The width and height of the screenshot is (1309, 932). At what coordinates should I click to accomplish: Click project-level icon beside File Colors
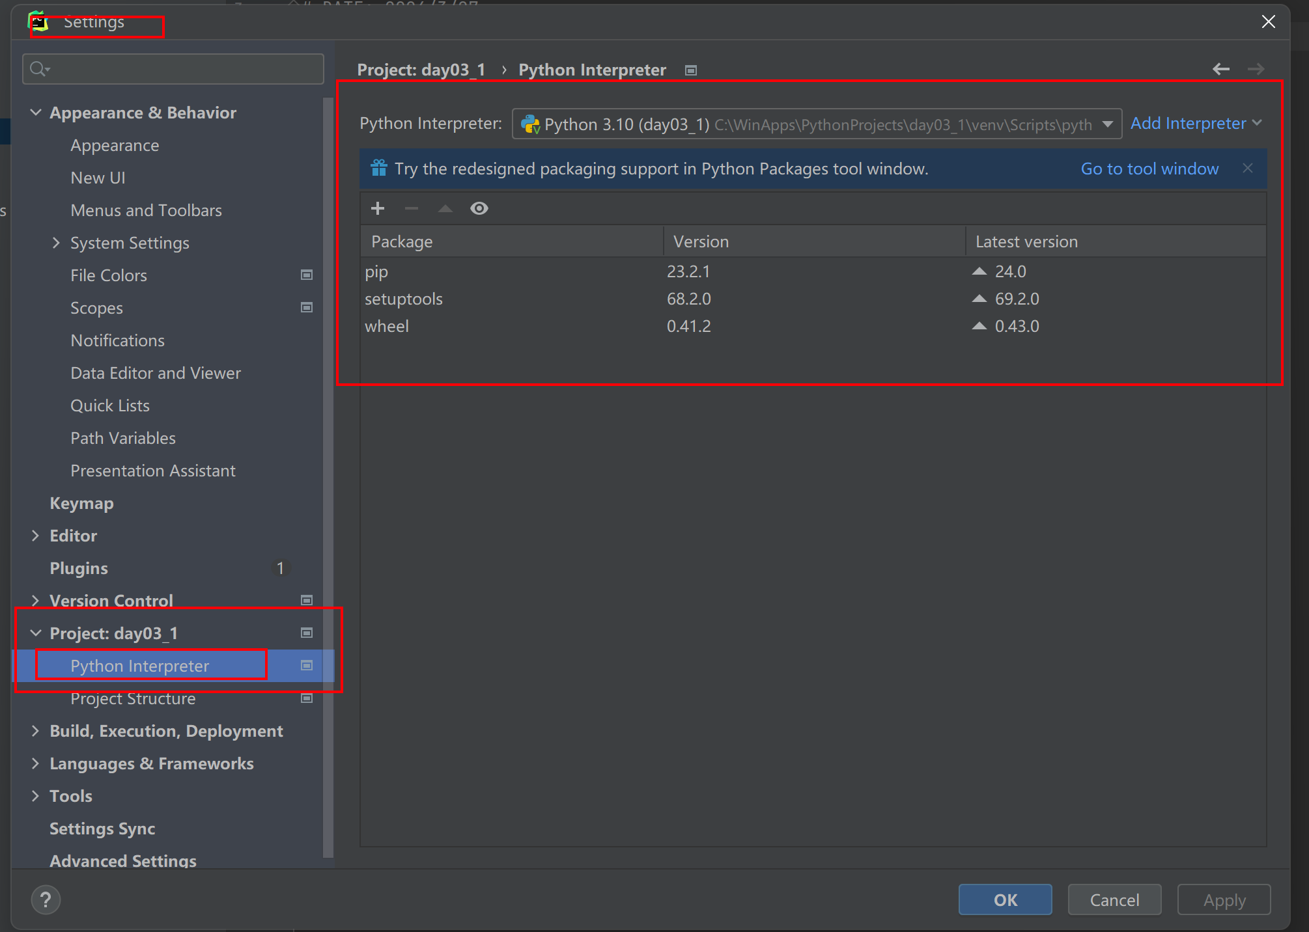(x=307, y=275)
